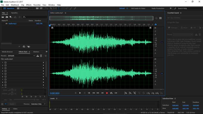Zoom in amplitude icon

tap(126, 93)
